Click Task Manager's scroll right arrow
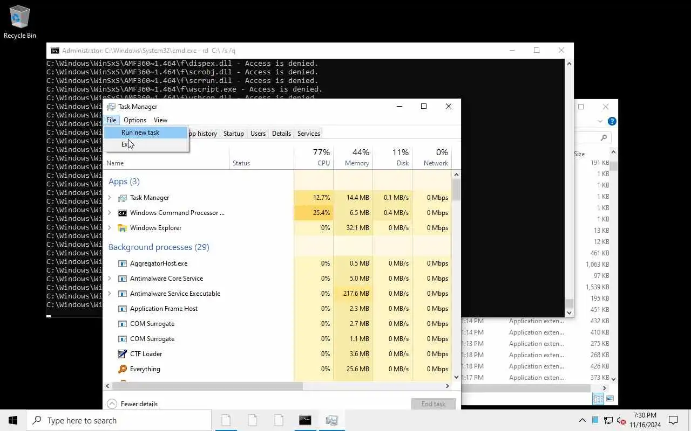Image resolution: width=691 pixels, height=431 pixels. (448, 386)
